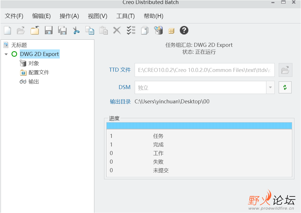Open the 文件(F) menu

click(14, 16)
